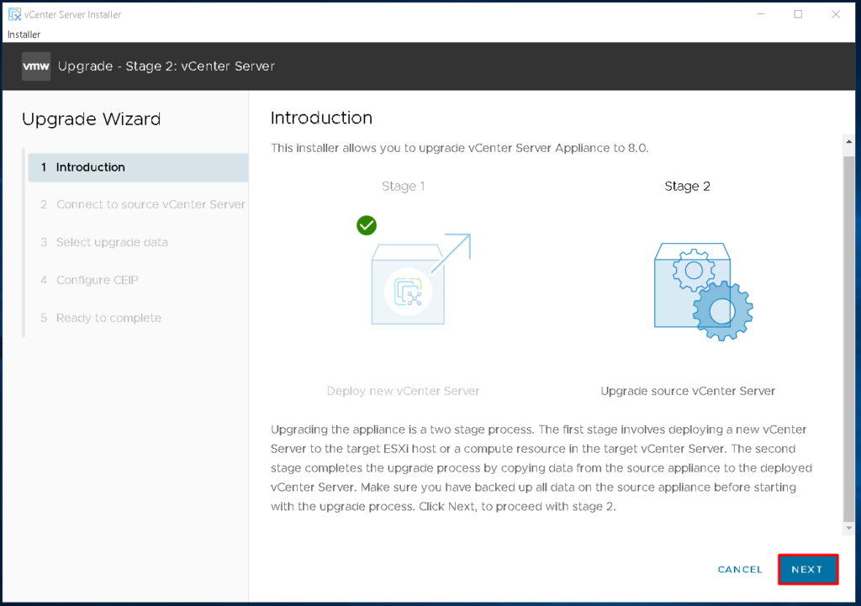Select step 2 Connect to source vCenter Server
Screen dimensions: 861x606
[x=150, y=204]
